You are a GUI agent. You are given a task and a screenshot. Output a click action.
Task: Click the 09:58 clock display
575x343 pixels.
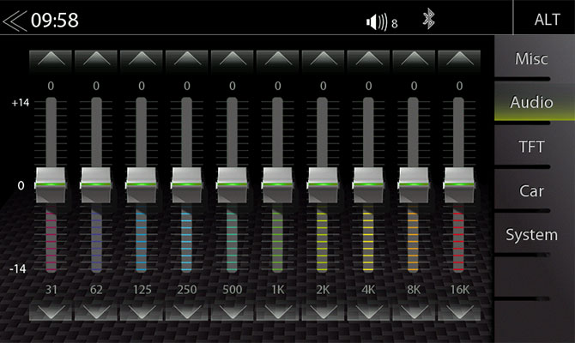[54, 20]
